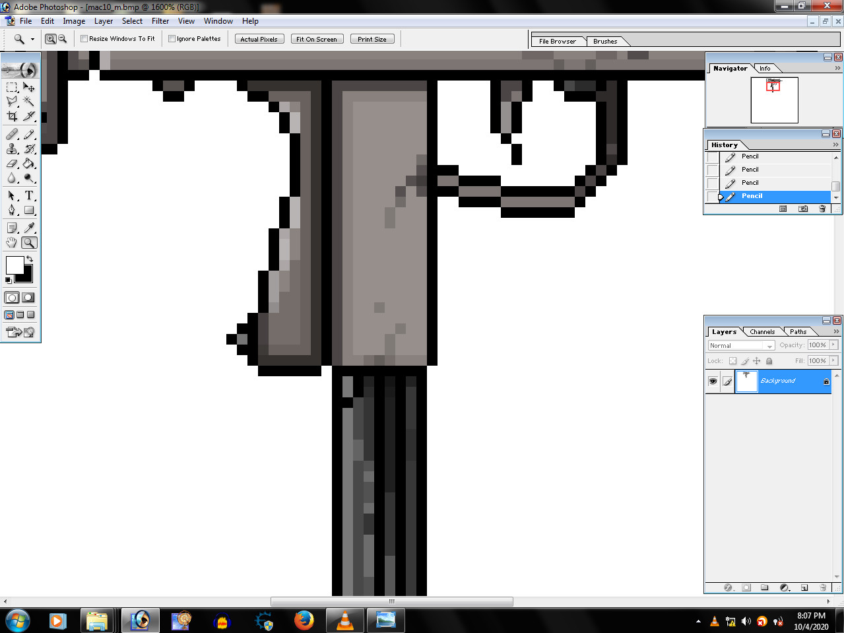Image resolution: width=844 pixels, height=633 pixels.
Task: Select the Healing Brush tool
Action: [12, 134]
